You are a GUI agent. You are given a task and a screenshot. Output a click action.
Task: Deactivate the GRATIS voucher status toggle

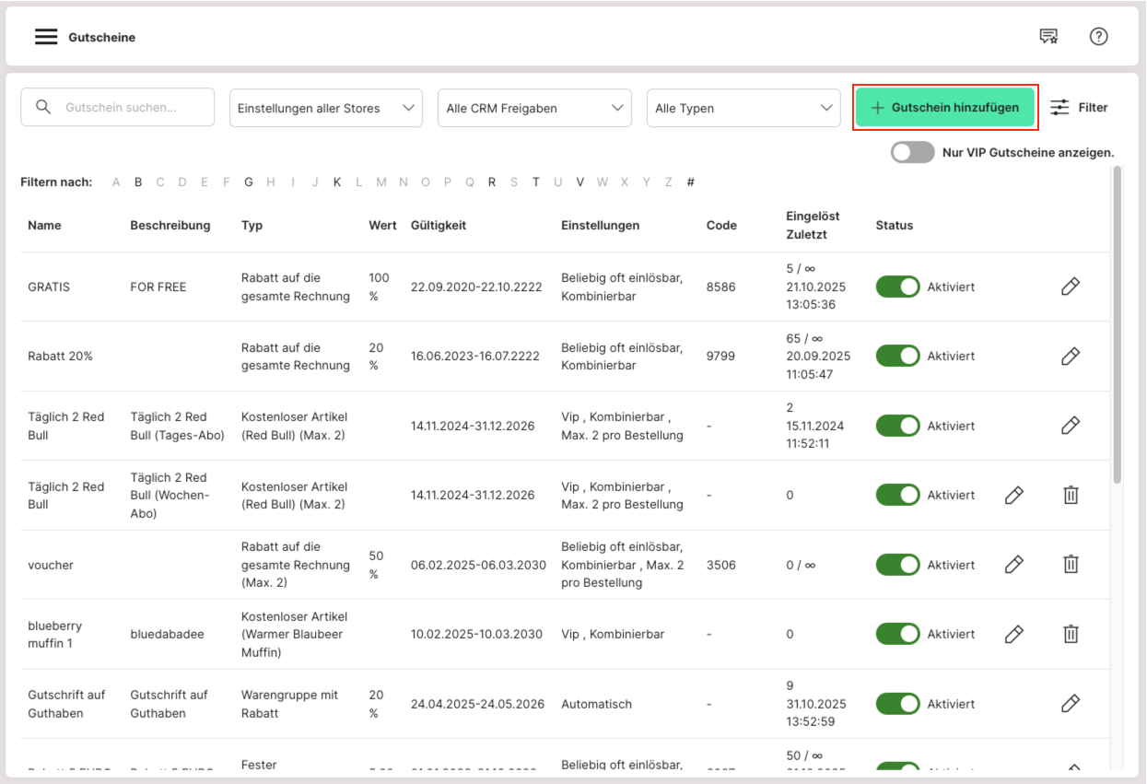click(897, 287)
